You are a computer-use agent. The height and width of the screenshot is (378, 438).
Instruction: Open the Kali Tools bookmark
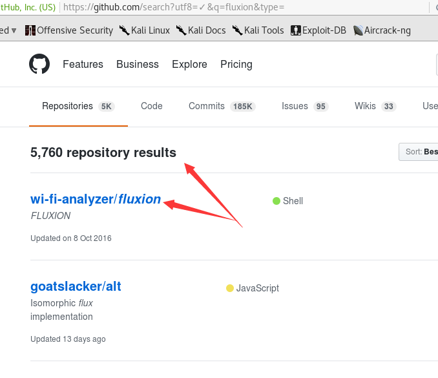[x=258, y=30]
